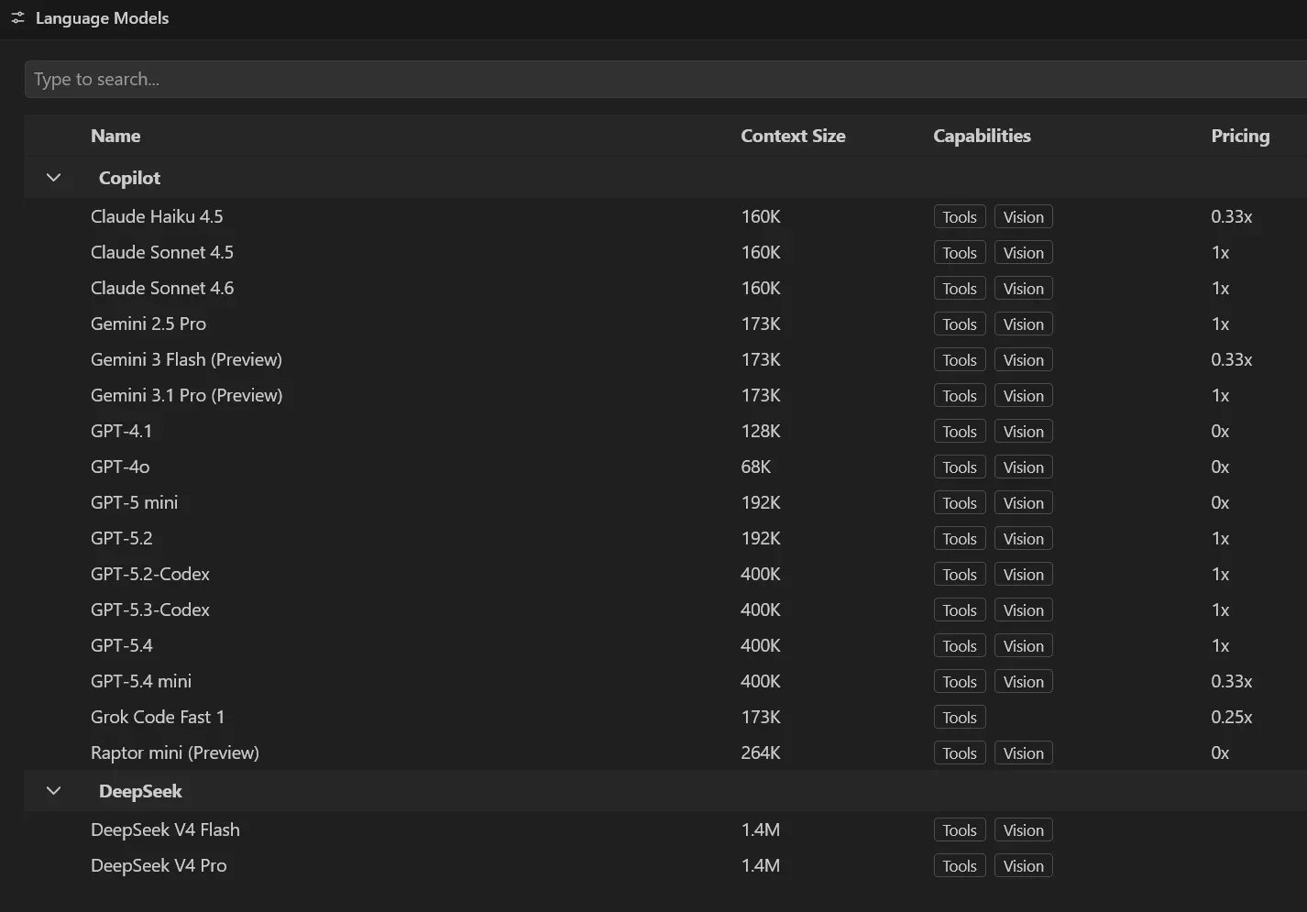Viewport: 1307px width, 912px height.
Task: Select the Claude Sonnet 4.6 model
Action: (x=162, y=288)
